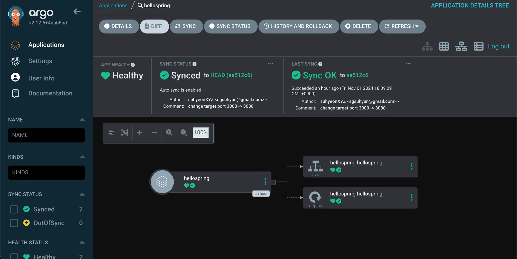517x259 pixels.
Task: Click the SYNC button
Action: click(x=186, y=26)
